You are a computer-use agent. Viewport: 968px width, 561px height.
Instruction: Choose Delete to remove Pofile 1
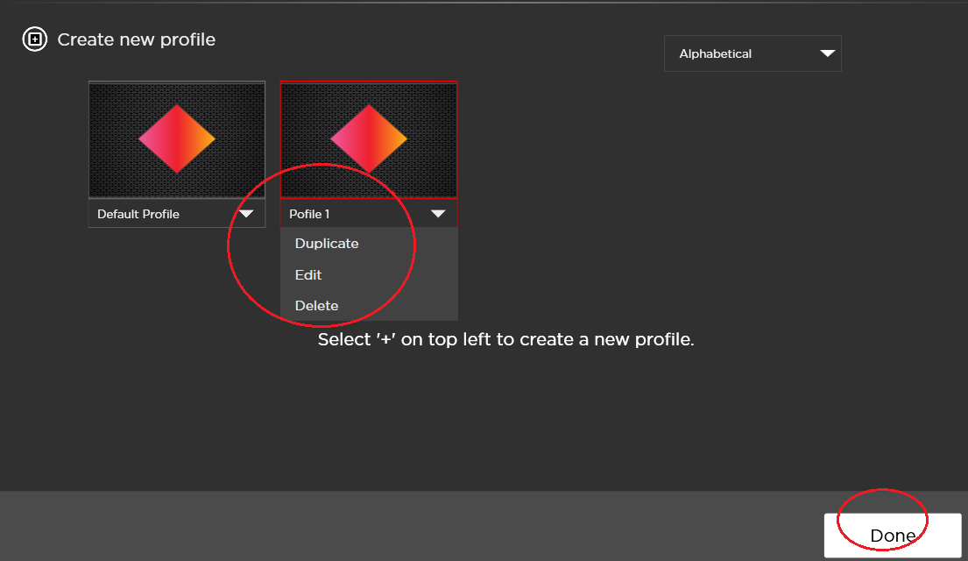pyautogui.click(x=315, y=305)
